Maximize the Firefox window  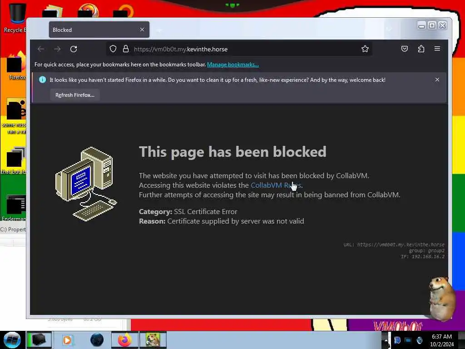tap(432, 26)
